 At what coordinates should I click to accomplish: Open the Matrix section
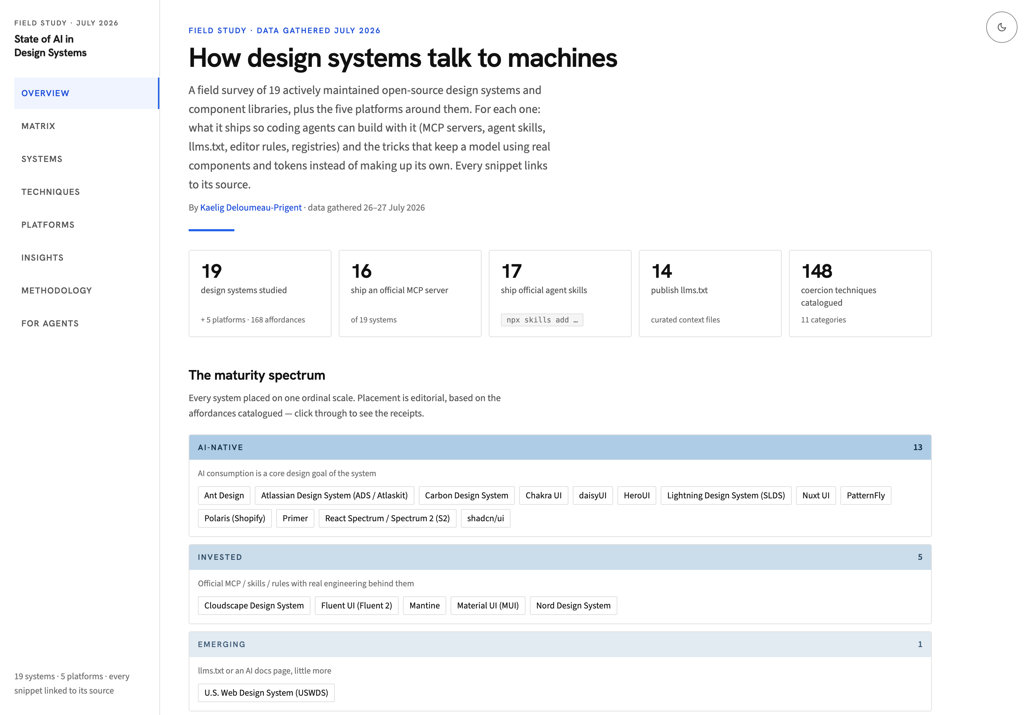(87, 126)
